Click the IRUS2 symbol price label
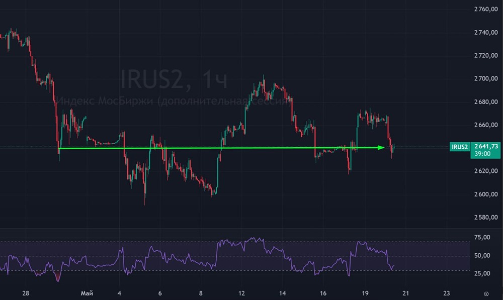The image size is (503, 300). (460, 147)
